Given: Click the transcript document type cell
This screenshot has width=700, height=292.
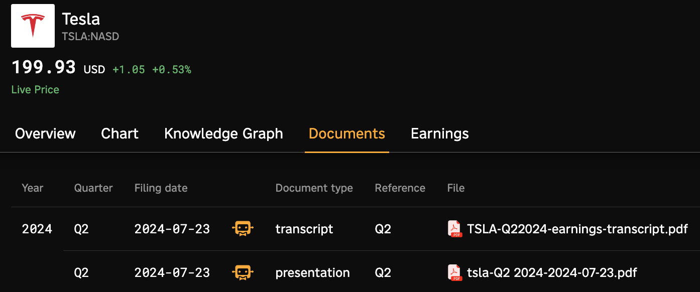Looking at the screenshot, I should pos(304,229).
